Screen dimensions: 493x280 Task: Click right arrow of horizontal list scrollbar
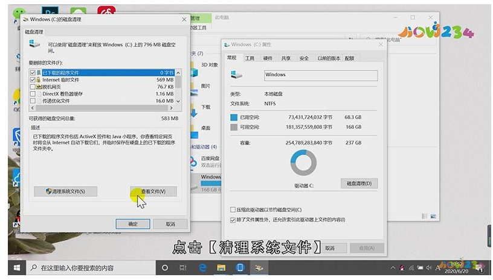[172, 108]
